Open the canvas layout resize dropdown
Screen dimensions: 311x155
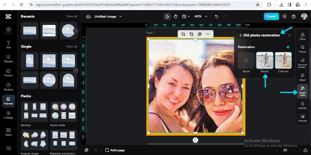coord(186,17)
